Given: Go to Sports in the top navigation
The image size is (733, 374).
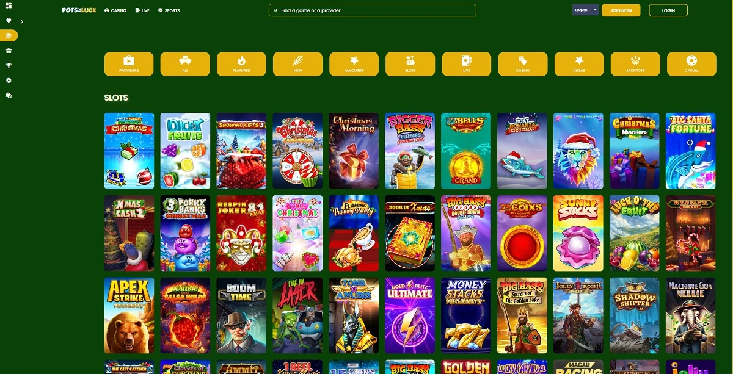Looking at the screenshot, I should pyautogui.click(x=169, y=10).
